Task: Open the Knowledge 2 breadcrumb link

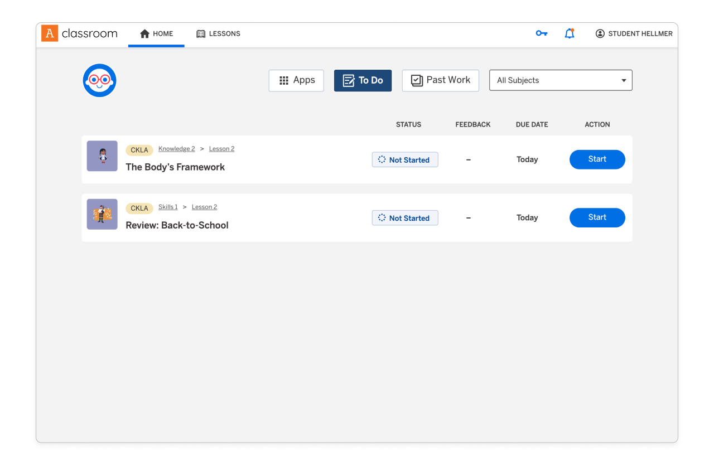Action: (x=177, y=149)
